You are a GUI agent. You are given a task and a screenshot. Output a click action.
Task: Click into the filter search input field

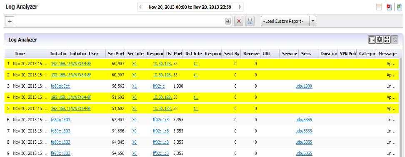click(119, 22)
